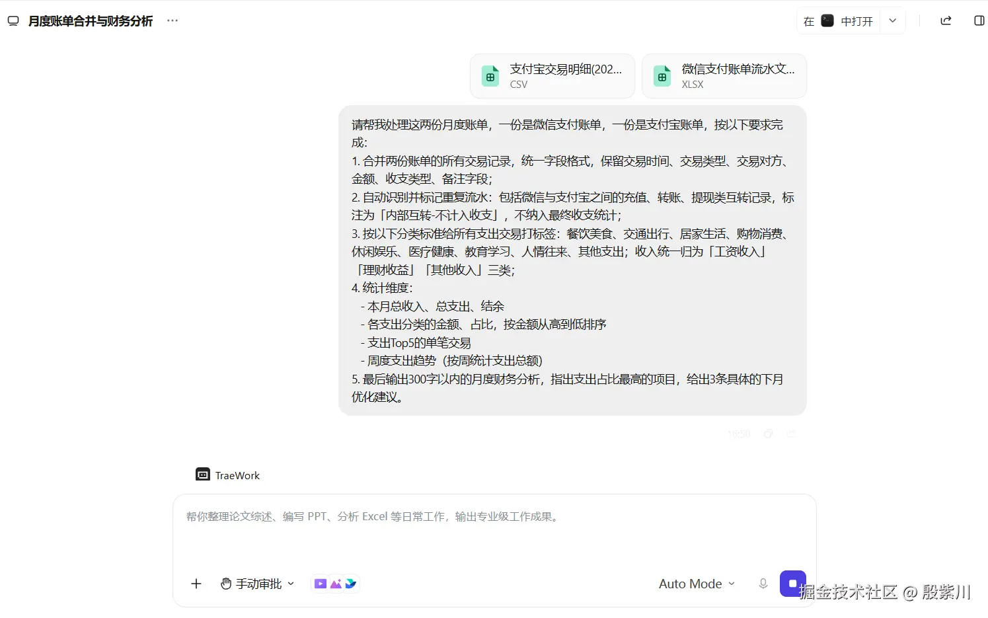The height and width of the screenshot is (618, 988).
Task: Click the terminal app icon in 在…中打开
Action: (827, 20)
